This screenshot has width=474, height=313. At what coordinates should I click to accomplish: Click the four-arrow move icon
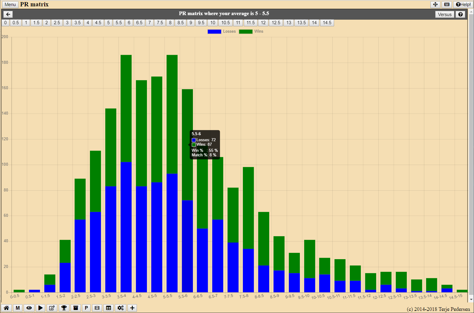[435, 5]
